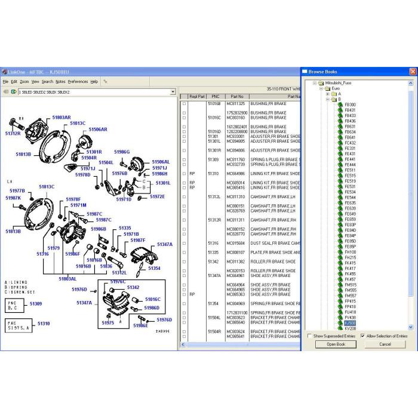Viewport: 418px width, 418px height.
Task: Click the page path input field
Action: (x=94, y=92)
